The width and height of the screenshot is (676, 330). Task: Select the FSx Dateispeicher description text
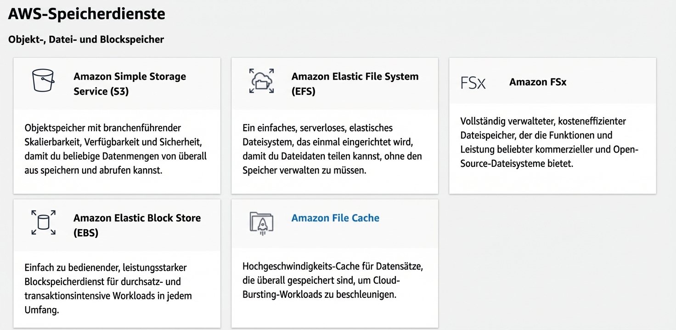(x=552, y=142)
